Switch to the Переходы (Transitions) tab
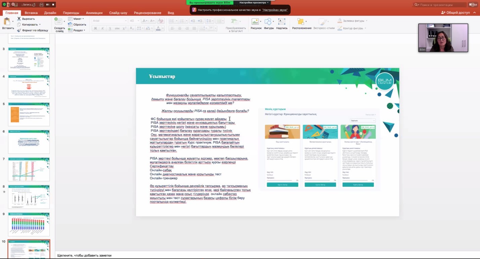This screenshot has height=259, width=480. pos(71,13)
